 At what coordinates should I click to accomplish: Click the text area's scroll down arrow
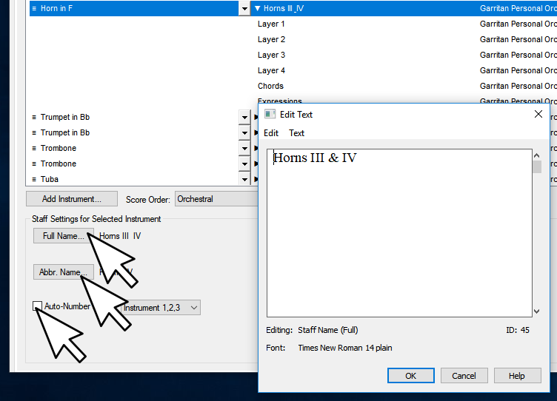point(537,311)
